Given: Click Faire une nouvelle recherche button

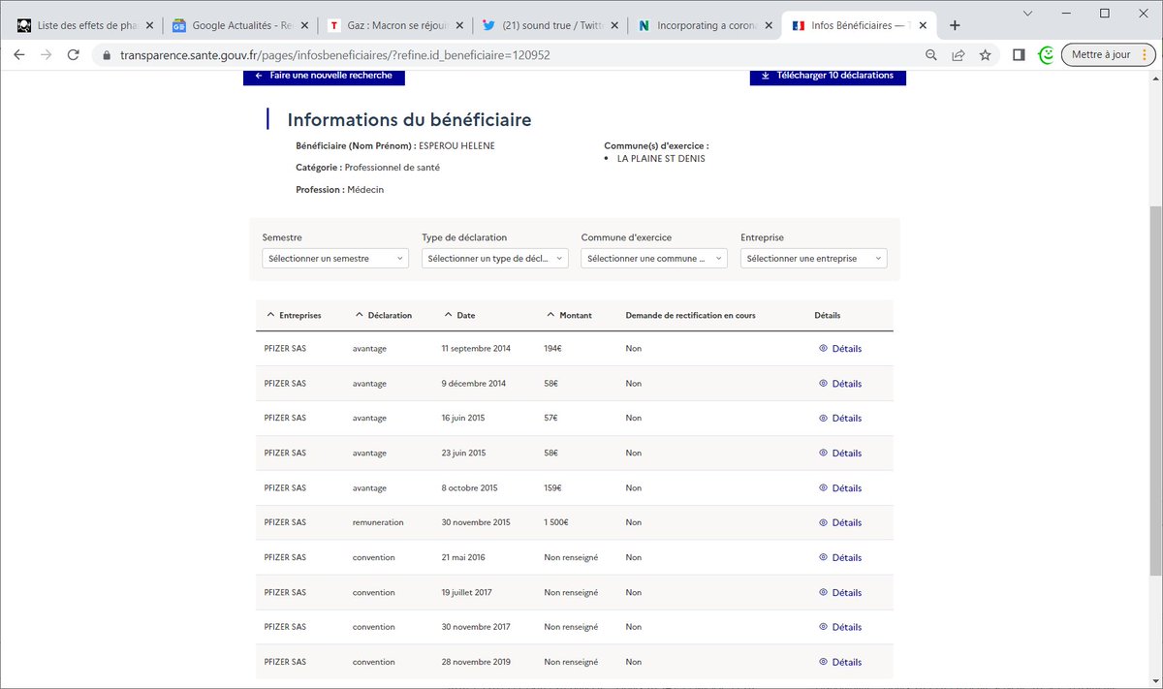Looking at the screenshot, I should (324, 76).
